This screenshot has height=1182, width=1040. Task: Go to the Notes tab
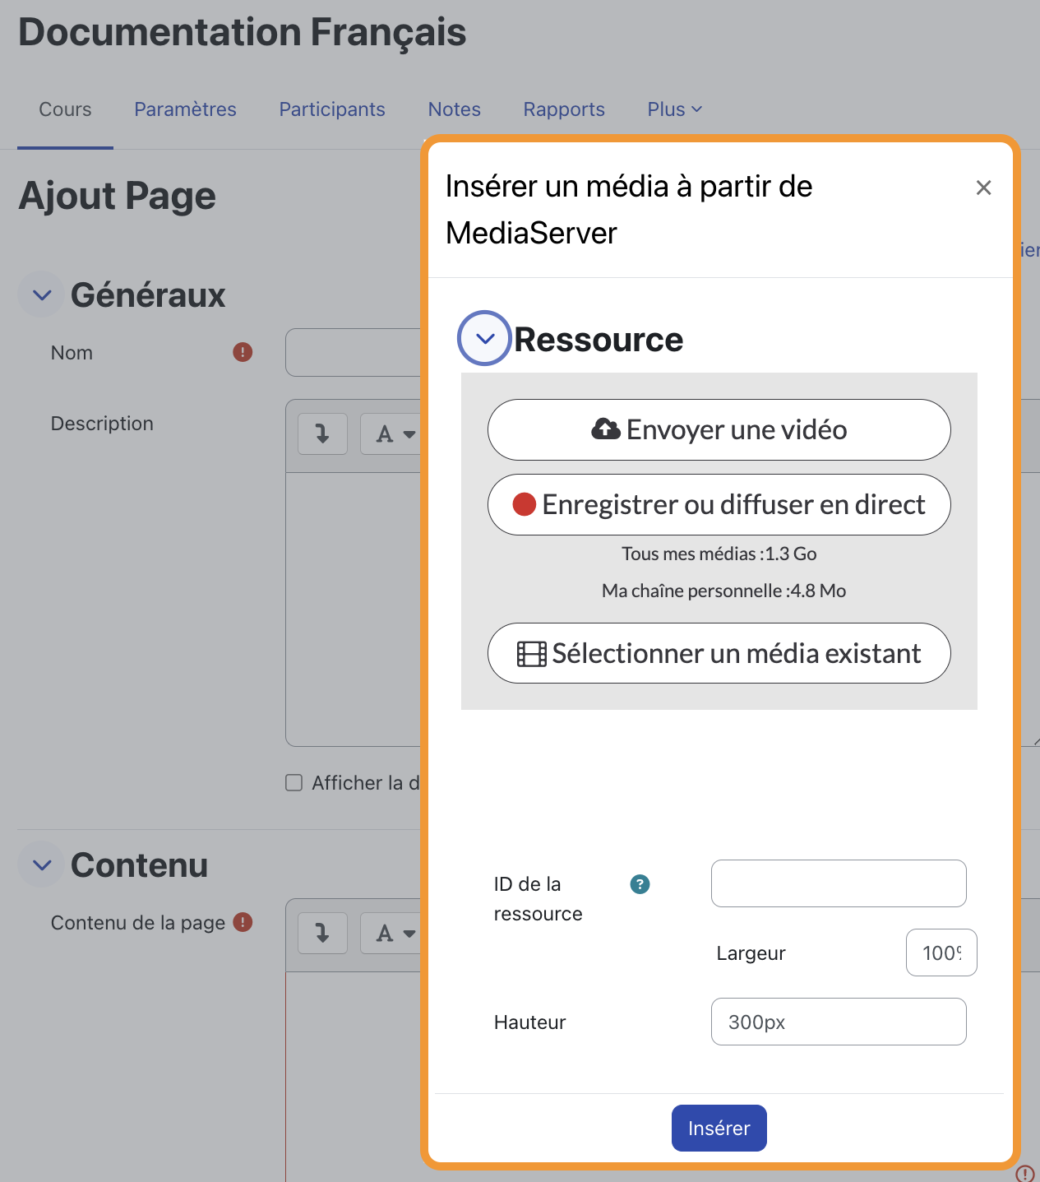(455, 109)
